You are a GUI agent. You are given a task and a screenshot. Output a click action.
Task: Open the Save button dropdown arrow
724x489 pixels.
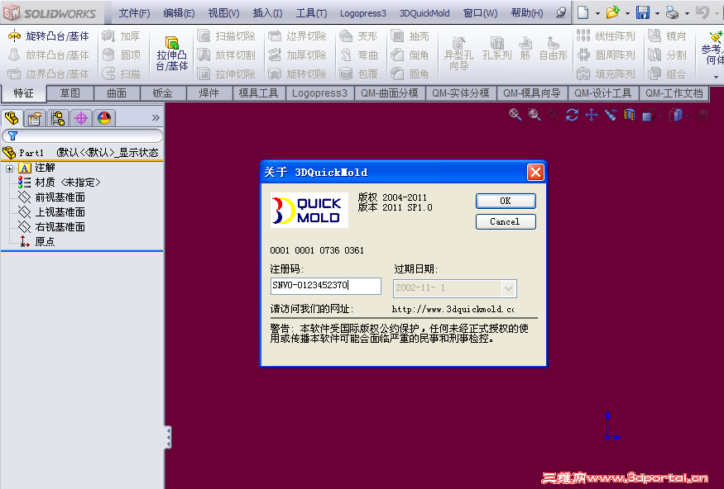657,13
